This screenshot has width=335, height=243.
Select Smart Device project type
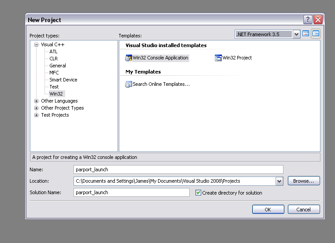coord(63,80)
